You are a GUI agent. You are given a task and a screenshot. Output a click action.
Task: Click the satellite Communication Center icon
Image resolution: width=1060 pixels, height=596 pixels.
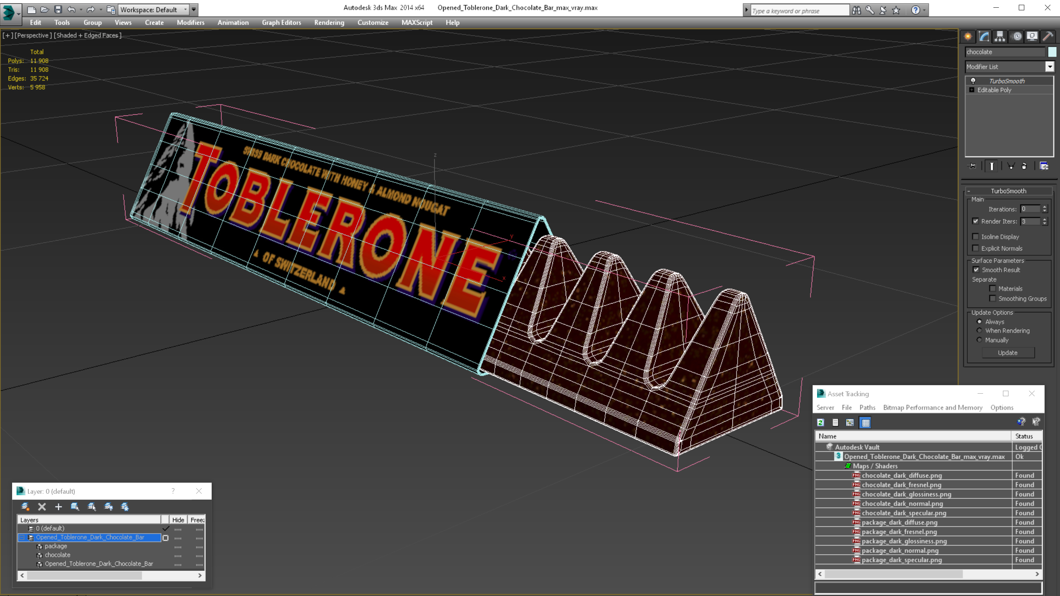(x=883, y=10)
